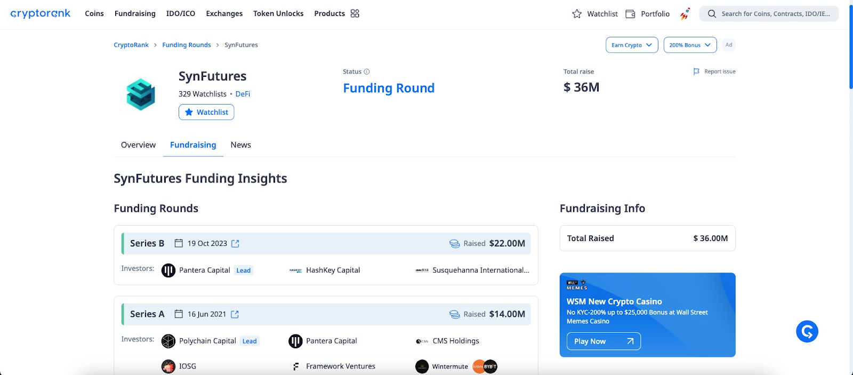The image size is (853, 375).
Task: Go to CryptoRank breadcrumb link
Action: [x=131, y=45]
